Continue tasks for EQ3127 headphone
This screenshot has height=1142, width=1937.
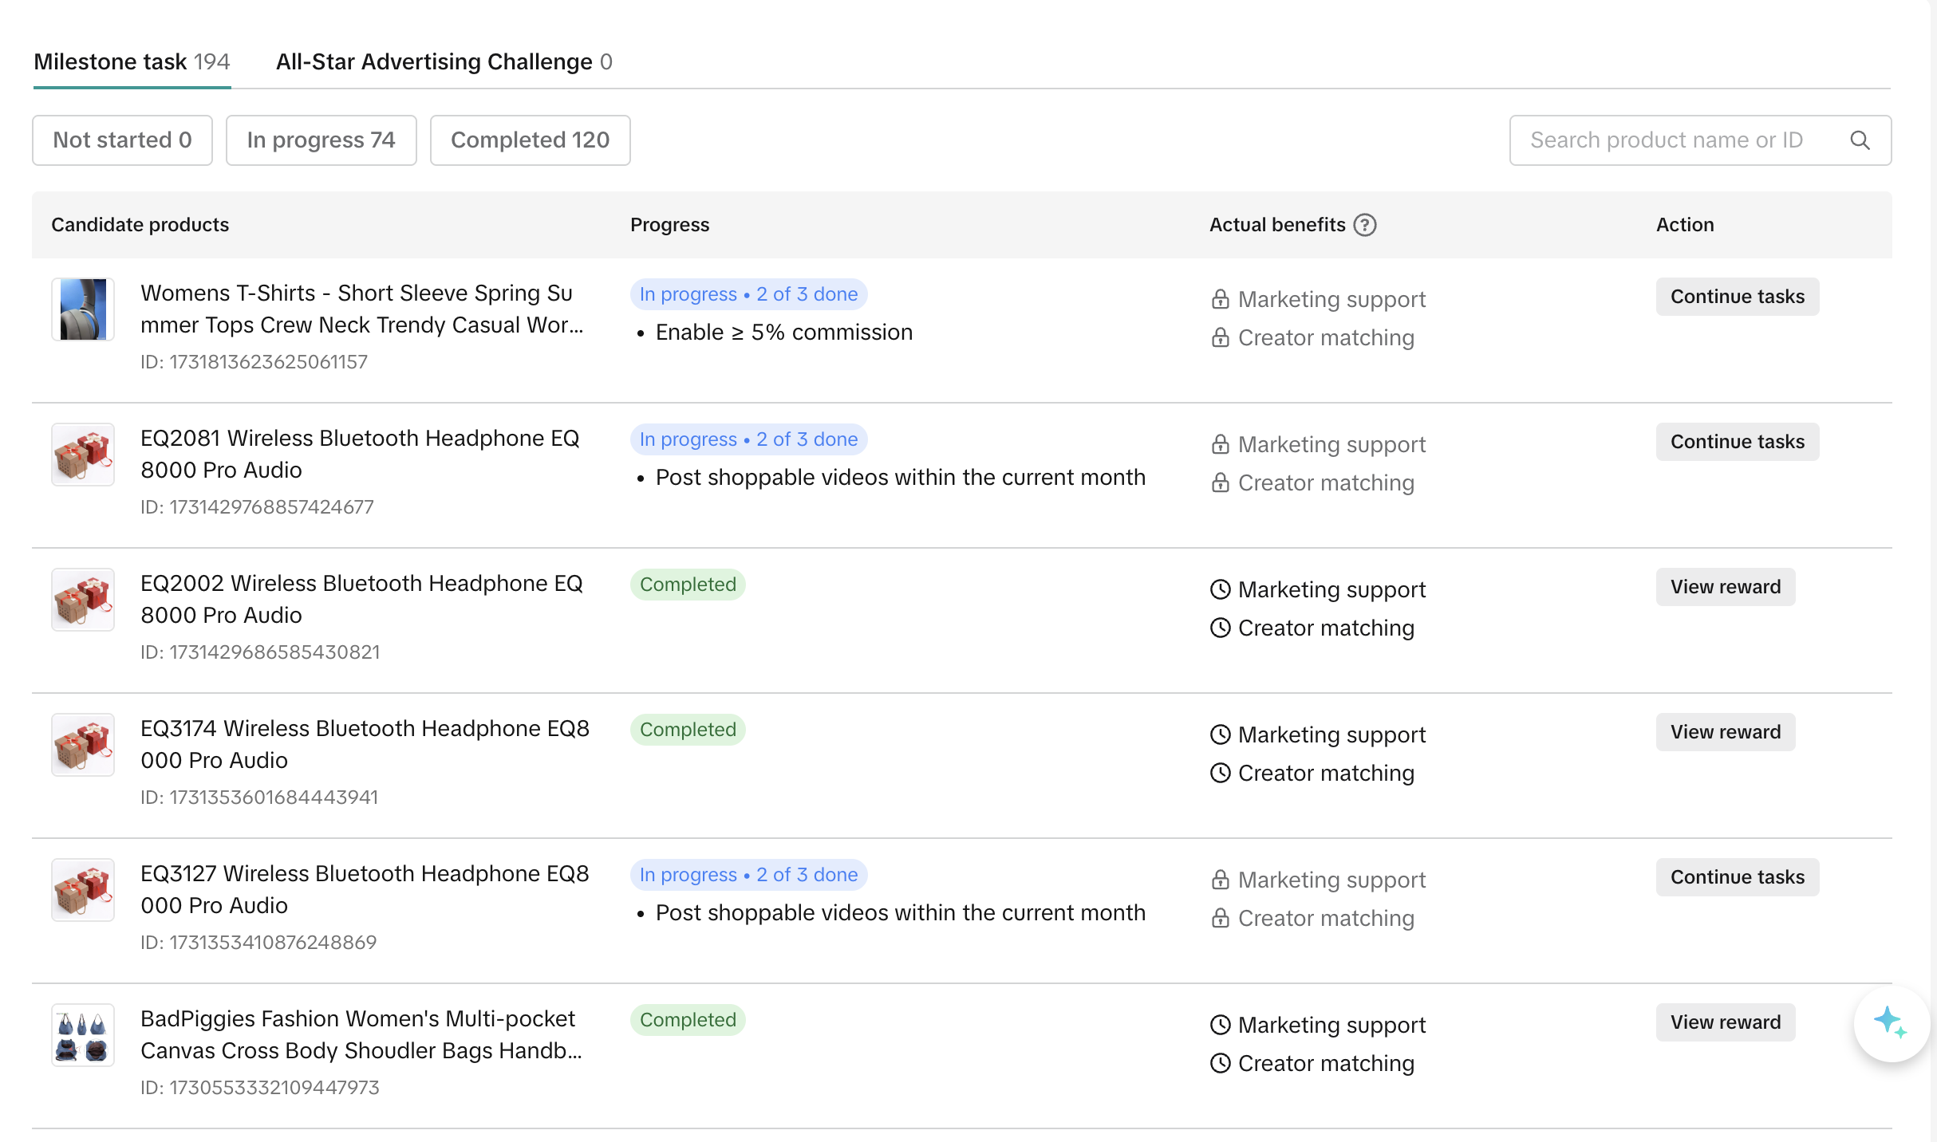click(1737, 877)
